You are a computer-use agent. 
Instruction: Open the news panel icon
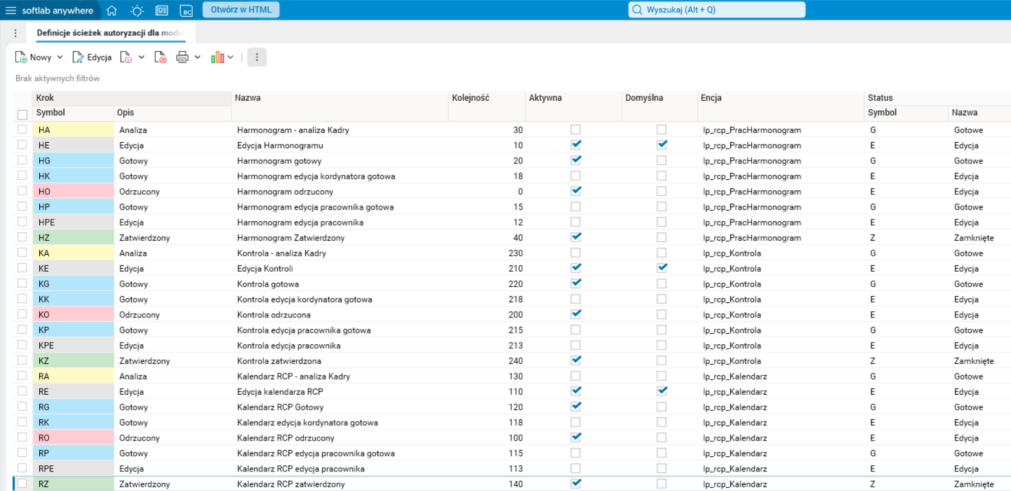(x=162, y=10)
